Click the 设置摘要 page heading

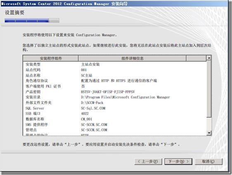14,12
